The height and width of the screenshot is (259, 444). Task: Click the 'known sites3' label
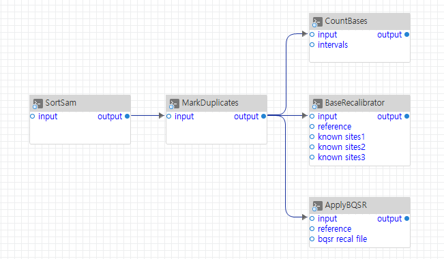click(342, 157)
